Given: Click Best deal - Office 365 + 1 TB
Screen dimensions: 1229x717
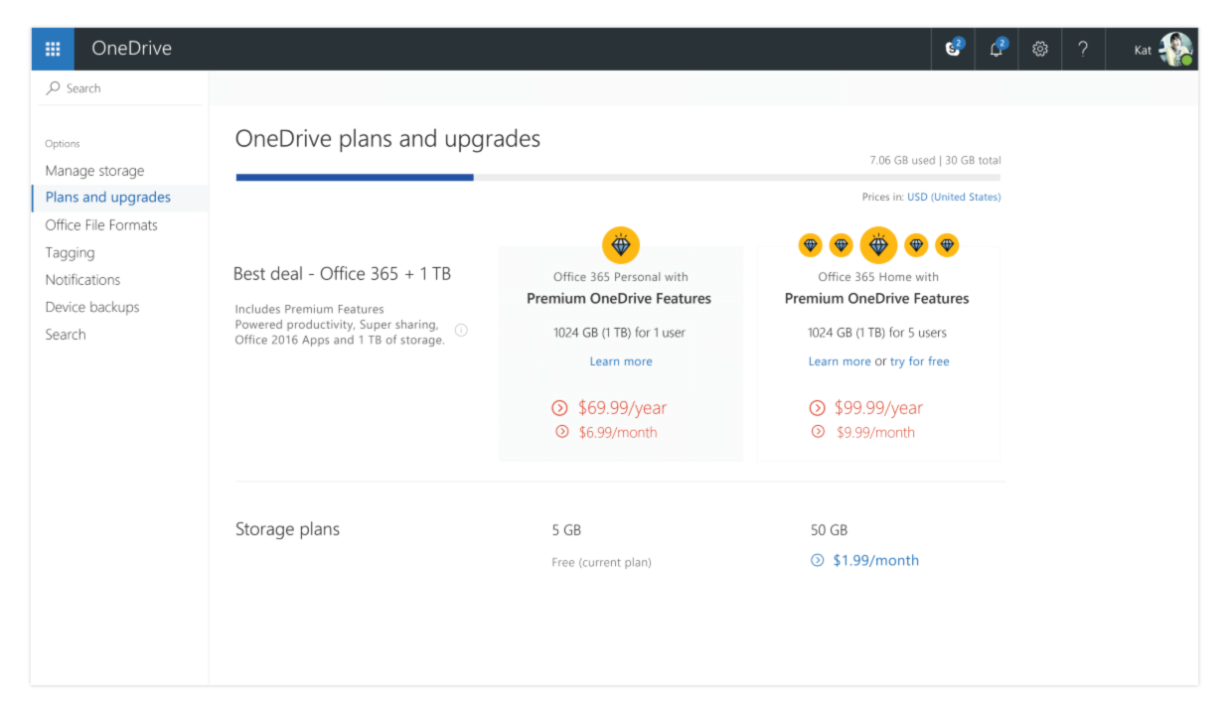Looking at the screenshot, I should pyautogui.click(x=342, y=274).
